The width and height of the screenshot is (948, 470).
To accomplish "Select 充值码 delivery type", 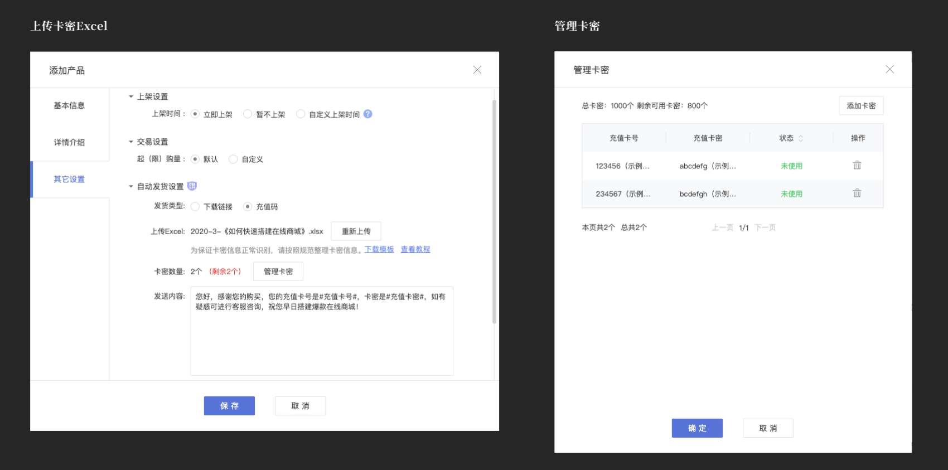I will coord(248,206).
